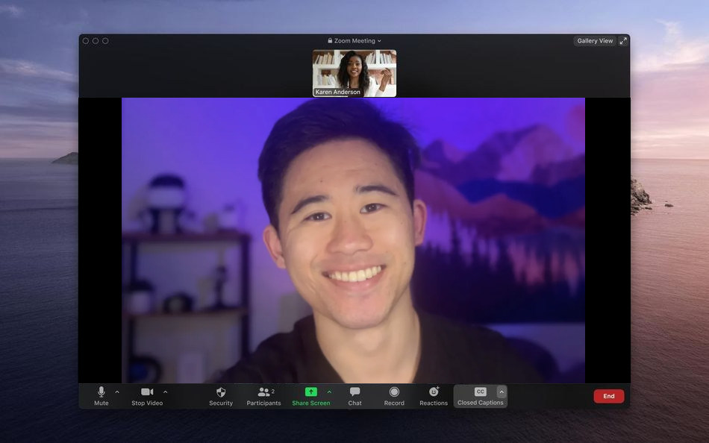Image resolution: width=709 pixels, height=443 pixels.
Task: Open Reactions emoji menu
Action: point(434,396)
